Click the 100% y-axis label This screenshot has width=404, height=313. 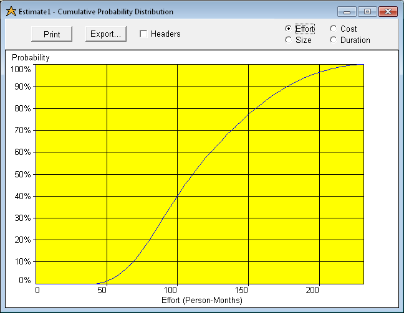tap(21, 69)
